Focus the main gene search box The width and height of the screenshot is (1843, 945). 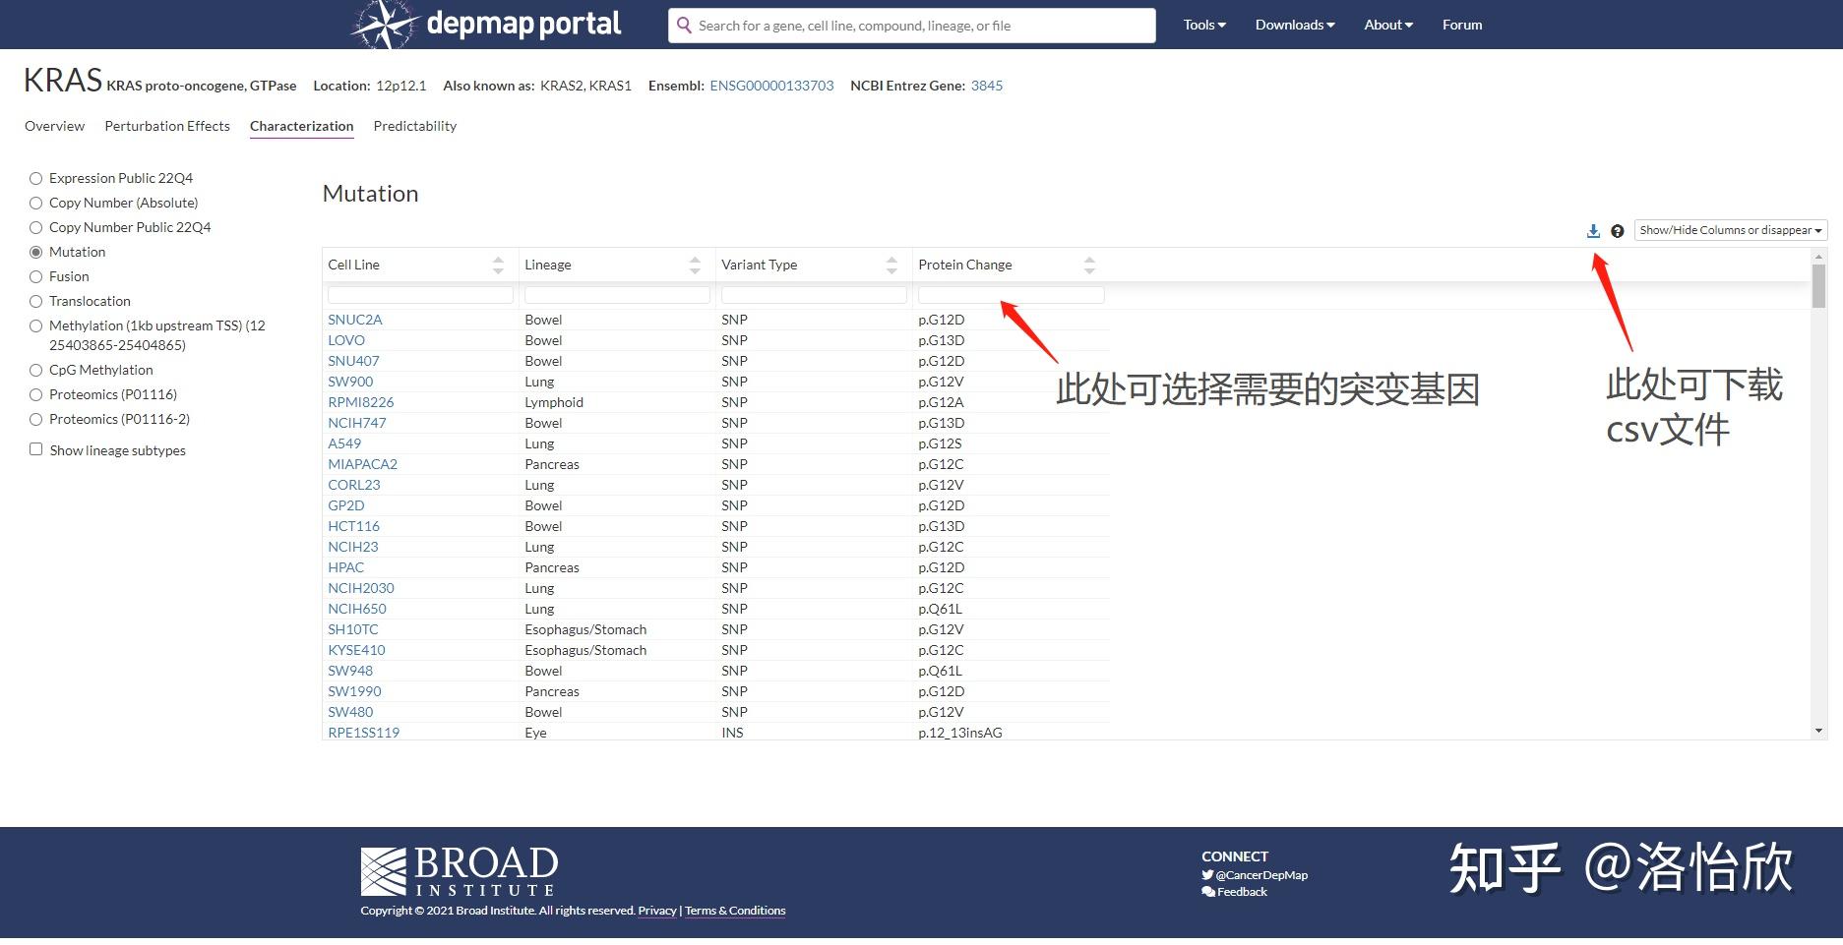pyautogui.click(x=911, y=26)
